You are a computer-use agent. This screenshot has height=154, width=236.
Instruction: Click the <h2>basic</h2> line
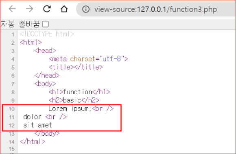point(74,100)
